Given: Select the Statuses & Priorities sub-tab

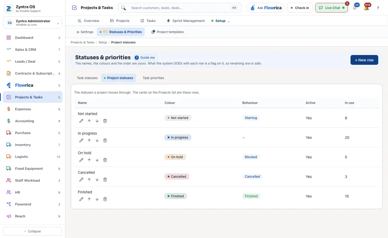Looking at the screenshot, I should [x=121, y=32].
